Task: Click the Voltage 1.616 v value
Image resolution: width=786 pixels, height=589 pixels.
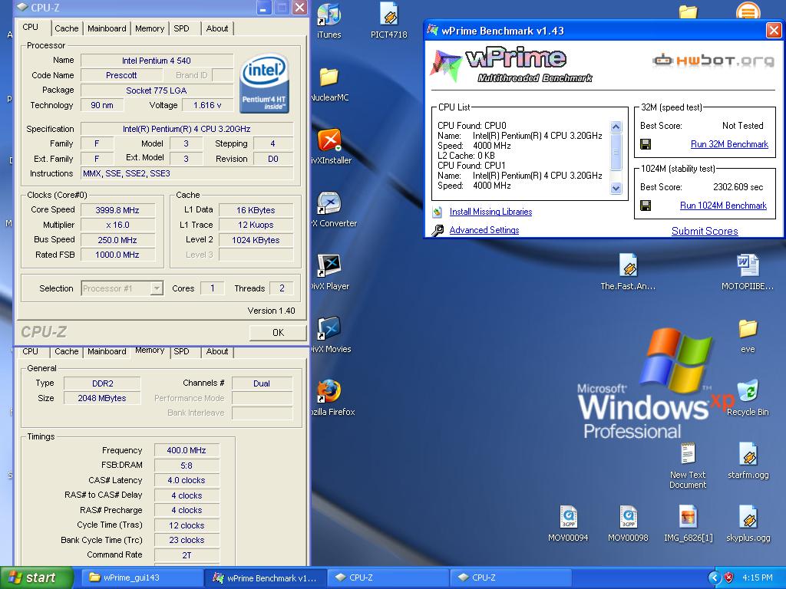Action: click(207, 105)
